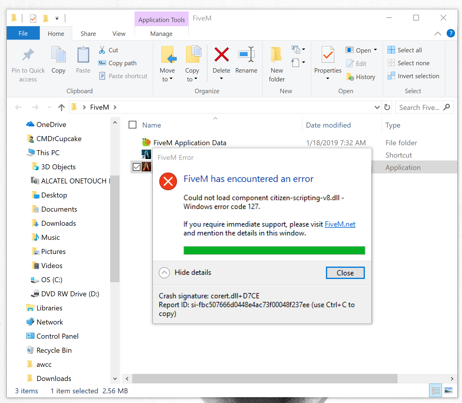
Task: Click the Edit icon in Open group
Action: coord(350,63)
